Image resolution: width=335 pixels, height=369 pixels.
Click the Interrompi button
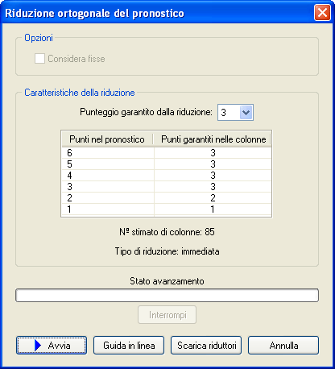pos(167,315)
